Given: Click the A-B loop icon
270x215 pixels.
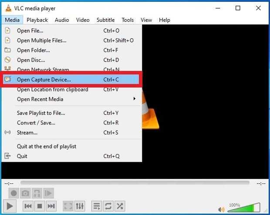Looking at the screenshot, I should 37,193.
